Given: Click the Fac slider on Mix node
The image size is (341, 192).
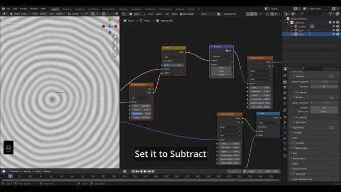Looking at the screenshot, I should pos(174,65).
